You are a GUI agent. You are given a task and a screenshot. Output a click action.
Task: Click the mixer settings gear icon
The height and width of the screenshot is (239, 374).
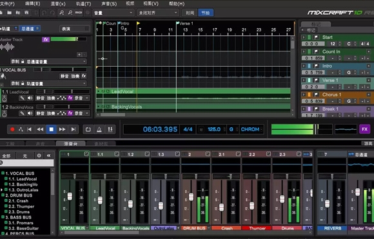coord(39,155)
